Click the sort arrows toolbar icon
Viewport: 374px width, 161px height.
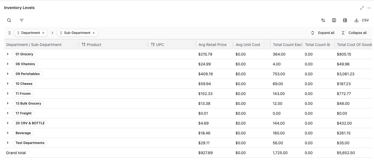[323, 20]
